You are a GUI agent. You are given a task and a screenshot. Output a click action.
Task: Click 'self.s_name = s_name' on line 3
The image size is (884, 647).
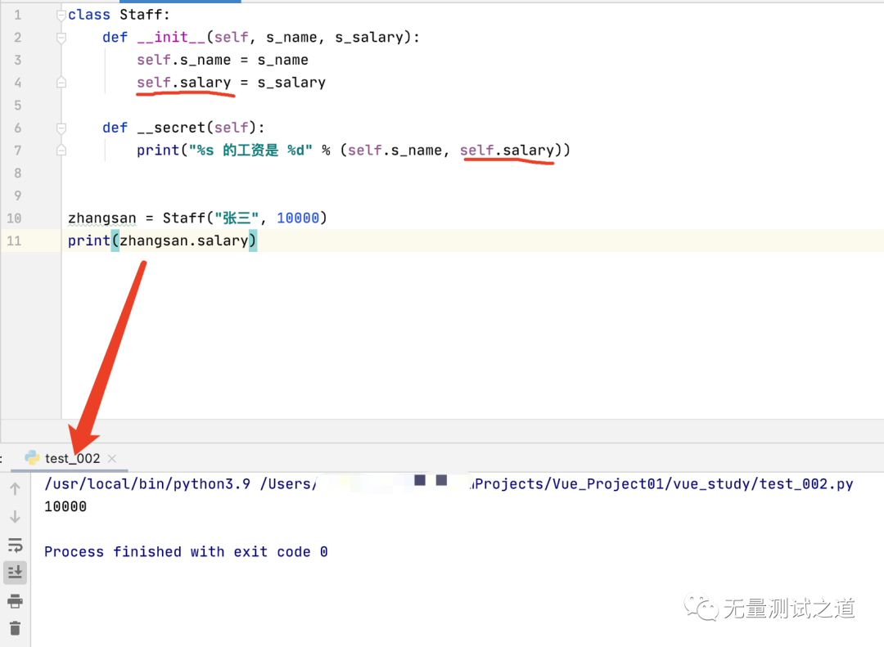point(222,60)
